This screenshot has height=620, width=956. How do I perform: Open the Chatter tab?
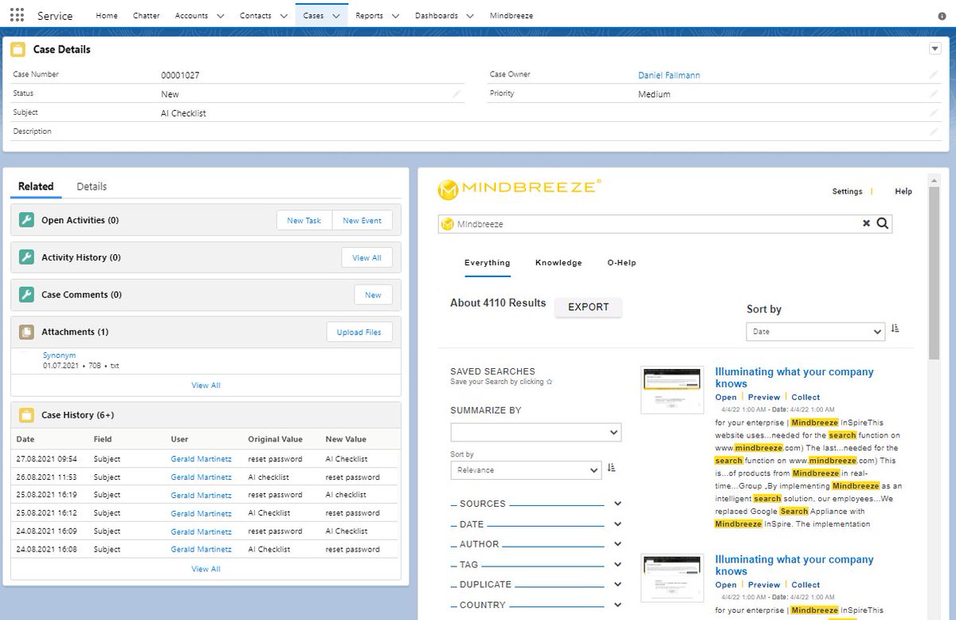pyautogui.click(x=147, y=16)
